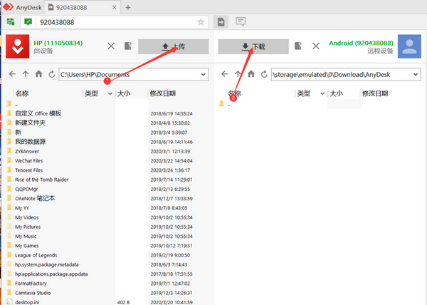Create new item icon in local panel
This screenshot has width=427, height=305.
[128, 46]
